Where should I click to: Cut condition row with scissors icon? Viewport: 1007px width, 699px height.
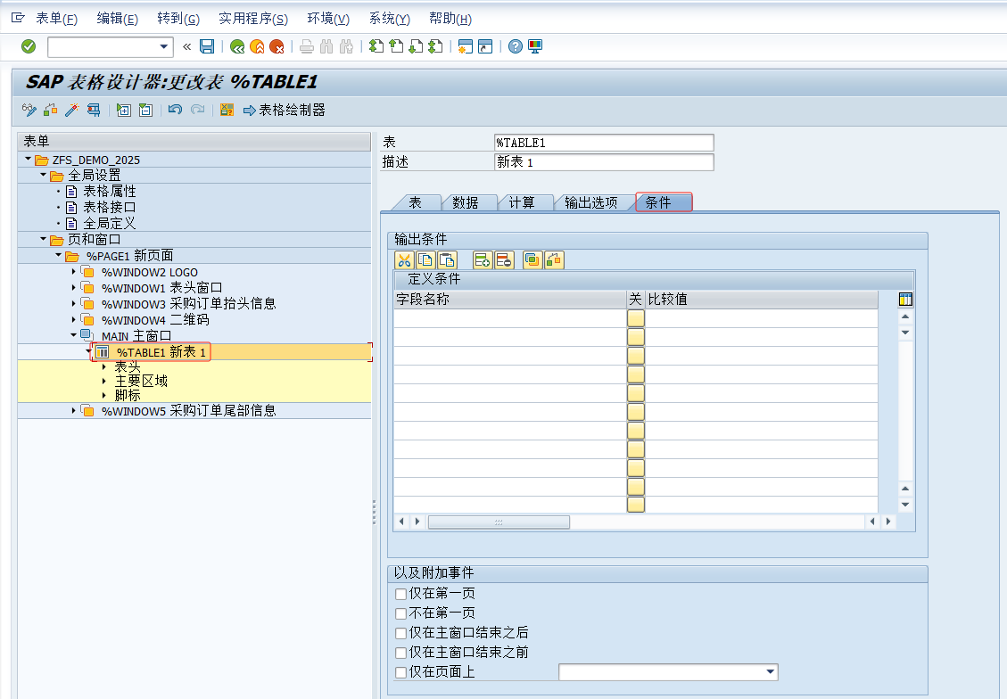(404, 260)
